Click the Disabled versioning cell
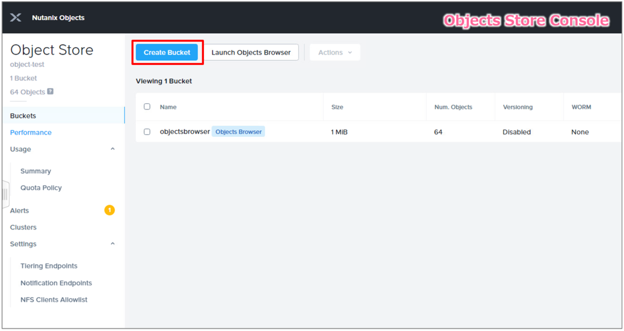 (x=516, y=132)
